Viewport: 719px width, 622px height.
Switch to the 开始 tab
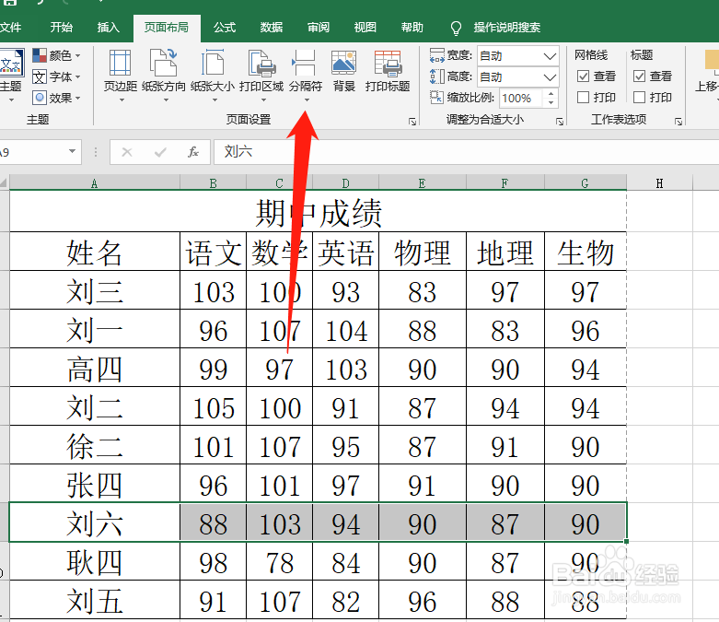[62, 28]
